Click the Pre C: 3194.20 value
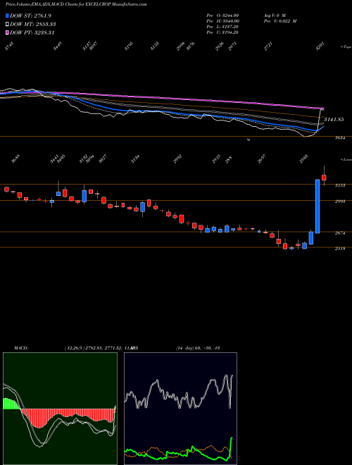 point(222,32)
